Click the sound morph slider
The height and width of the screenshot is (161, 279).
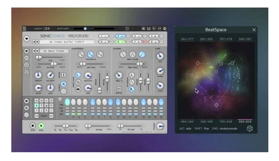click(94, 29)
